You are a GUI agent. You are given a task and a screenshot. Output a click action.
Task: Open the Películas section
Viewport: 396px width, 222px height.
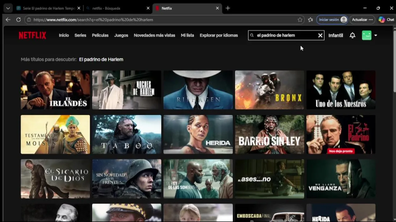coord(100,35)
